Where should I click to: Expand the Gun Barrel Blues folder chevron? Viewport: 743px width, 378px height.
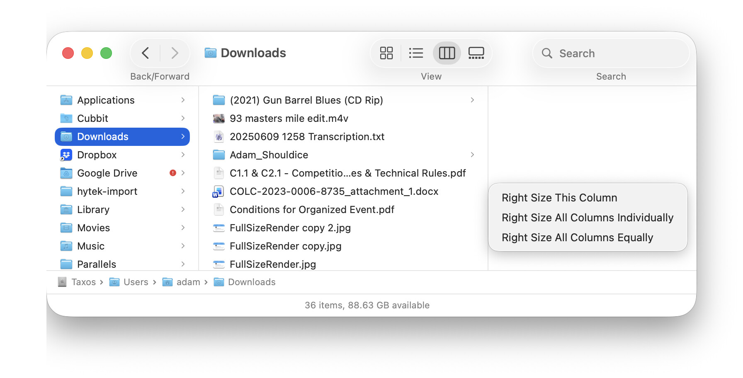coord(472,100)
